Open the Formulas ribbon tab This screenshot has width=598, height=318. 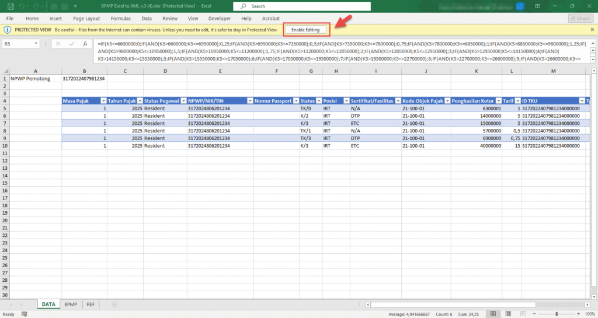[x=120, y=18]
